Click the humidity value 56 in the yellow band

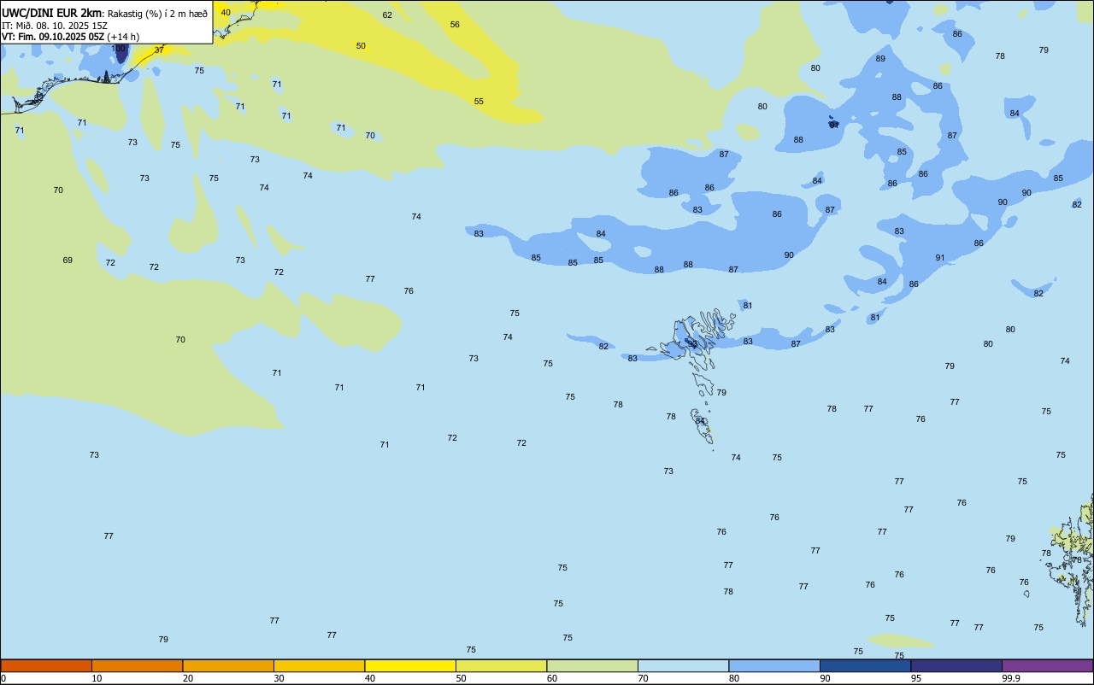[455, 25]
